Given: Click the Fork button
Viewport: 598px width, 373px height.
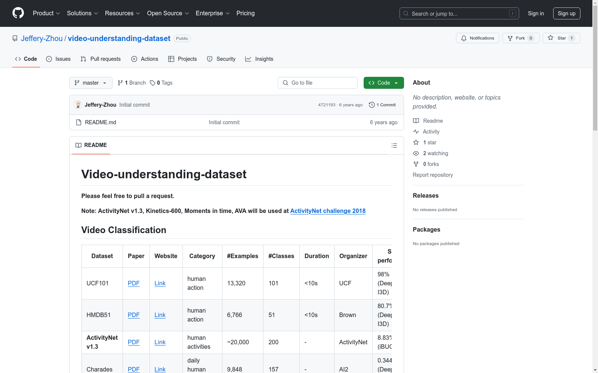Looking at the screenshot, I should coord(521,38).
